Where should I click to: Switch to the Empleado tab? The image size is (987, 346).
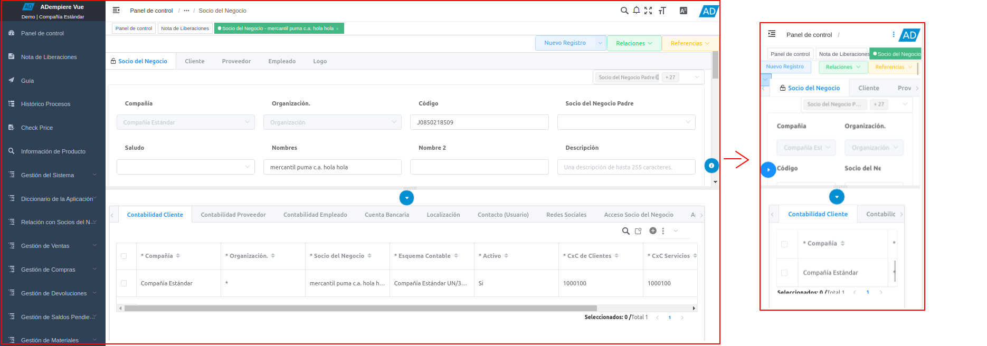pos(281,61)
